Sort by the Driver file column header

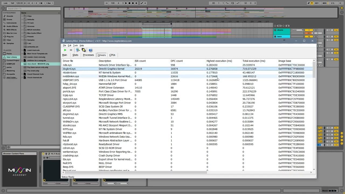(80, 61)
